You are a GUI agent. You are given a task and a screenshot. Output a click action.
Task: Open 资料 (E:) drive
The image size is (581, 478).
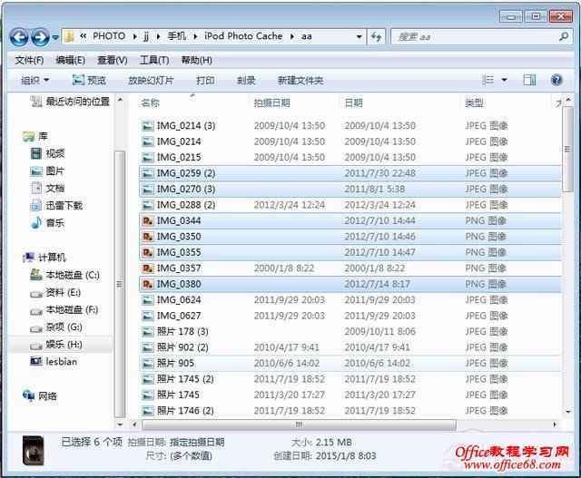(x=55, y=293)
